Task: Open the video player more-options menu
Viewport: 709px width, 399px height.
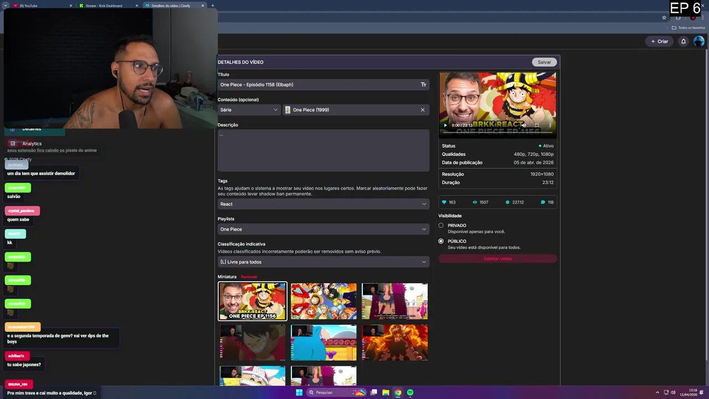Action: (550, 125)
